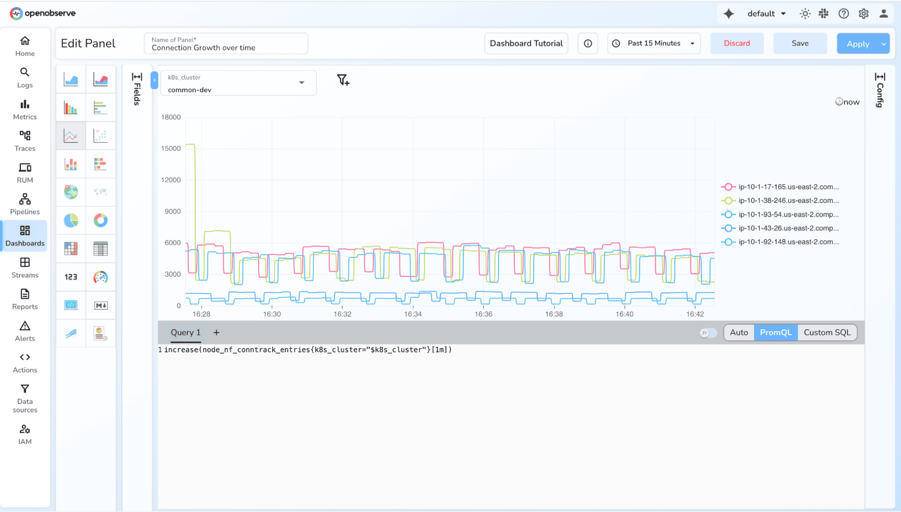Viewport: 901px width, 512px height.
Task: Select the scatter chart type icon
Action: coord(101,135)
